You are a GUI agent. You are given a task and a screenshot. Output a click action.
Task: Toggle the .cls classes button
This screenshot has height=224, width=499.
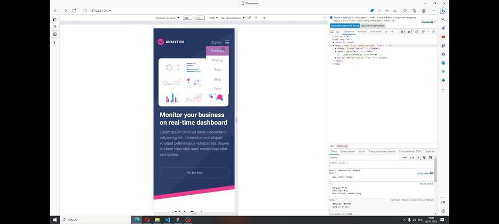412,157
